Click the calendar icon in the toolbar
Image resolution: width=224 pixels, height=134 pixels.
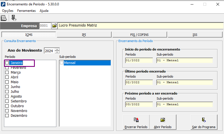4,18
